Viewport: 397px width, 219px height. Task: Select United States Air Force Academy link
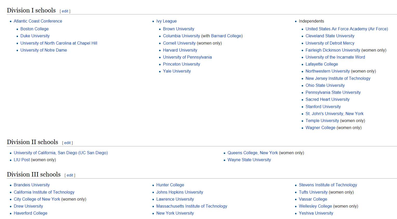point(347,29)
